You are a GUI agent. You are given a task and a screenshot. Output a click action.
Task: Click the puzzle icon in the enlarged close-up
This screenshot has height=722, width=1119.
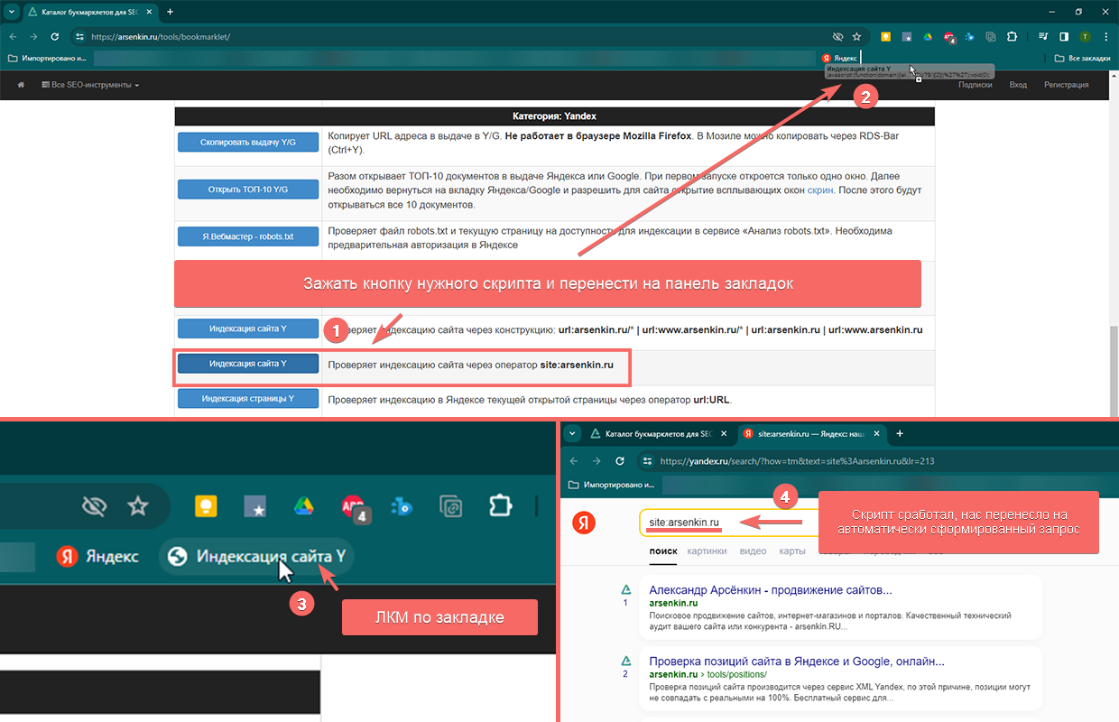[499, 506]
